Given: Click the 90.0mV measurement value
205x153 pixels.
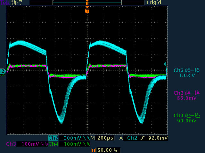Looking at the screenshot, I should tap(187, 120).
